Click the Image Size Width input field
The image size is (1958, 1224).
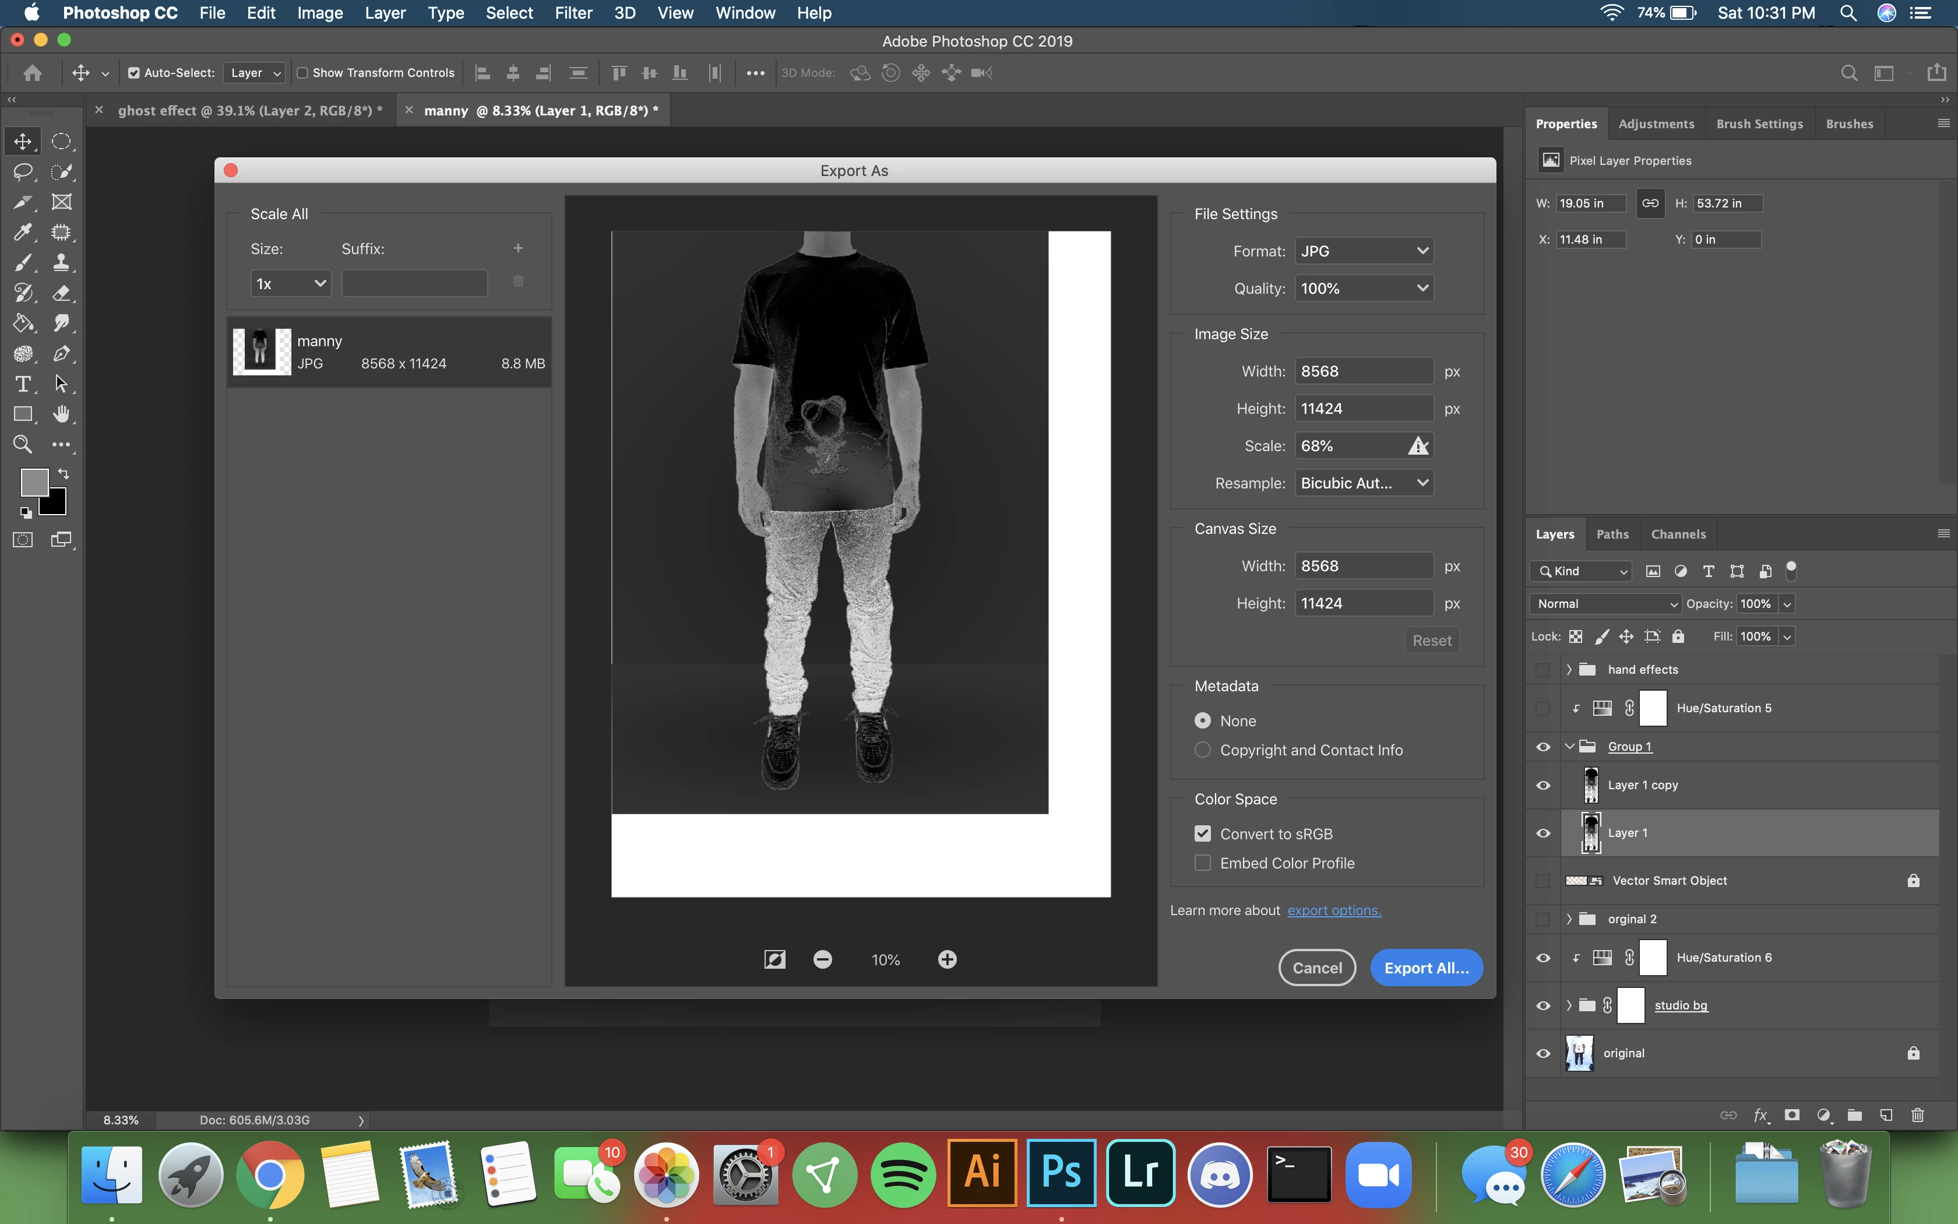coord(1364,372)
